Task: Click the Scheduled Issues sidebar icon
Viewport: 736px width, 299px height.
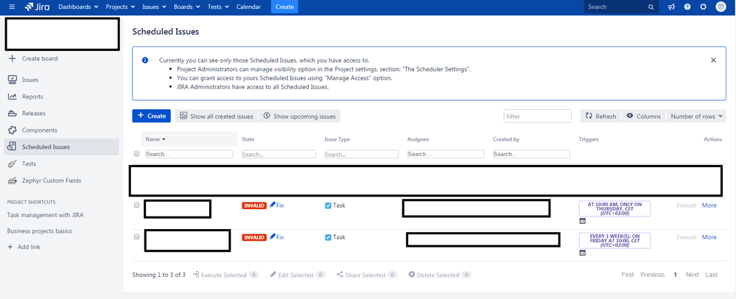Action: [x=13, y=147]
